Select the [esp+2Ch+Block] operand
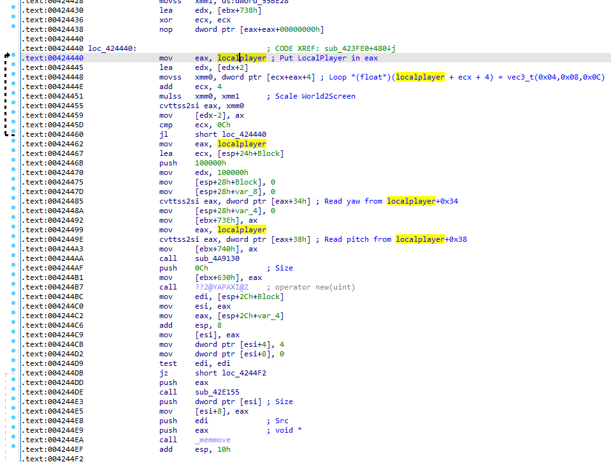Viewport: 611px width, 462px height. tap(250, 297)
